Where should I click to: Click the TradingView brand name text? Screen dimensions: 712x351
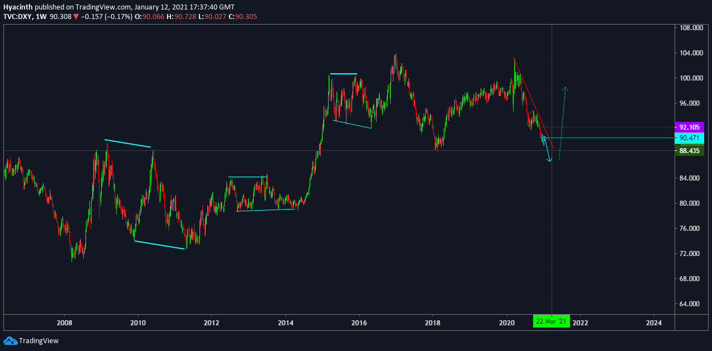[39, 340]
